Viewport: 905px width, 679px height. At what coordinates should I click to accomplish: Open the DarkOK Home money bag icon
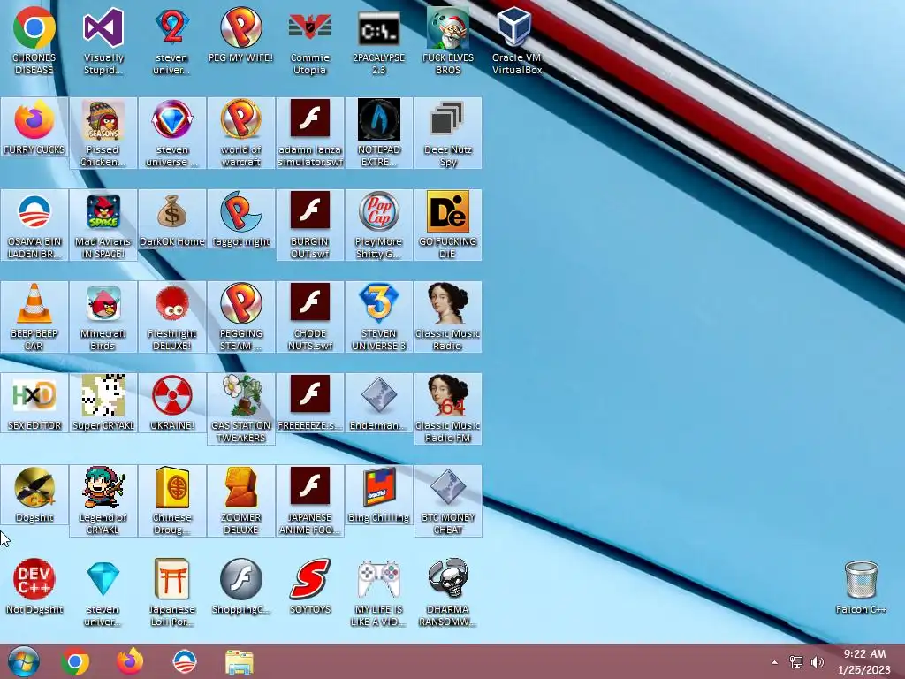tap(172, 219)
